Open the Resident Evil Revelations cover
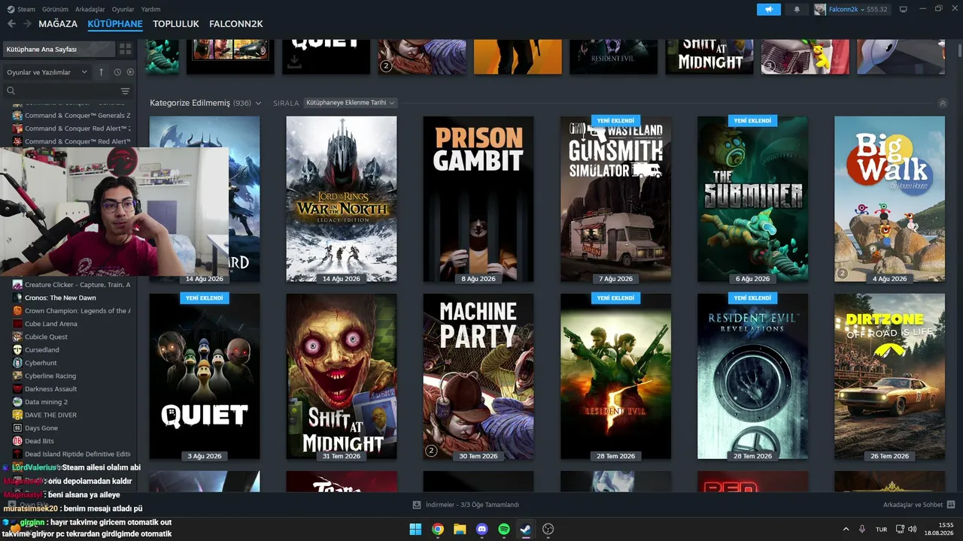This screenshot has height=541, width=963. tap(752, 376)
